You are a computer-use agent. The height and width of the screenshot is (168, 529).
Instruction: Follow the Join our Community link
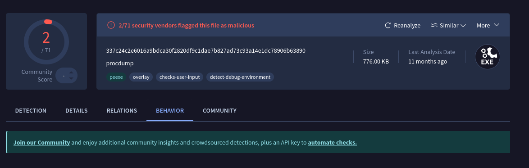click(42, 142)
